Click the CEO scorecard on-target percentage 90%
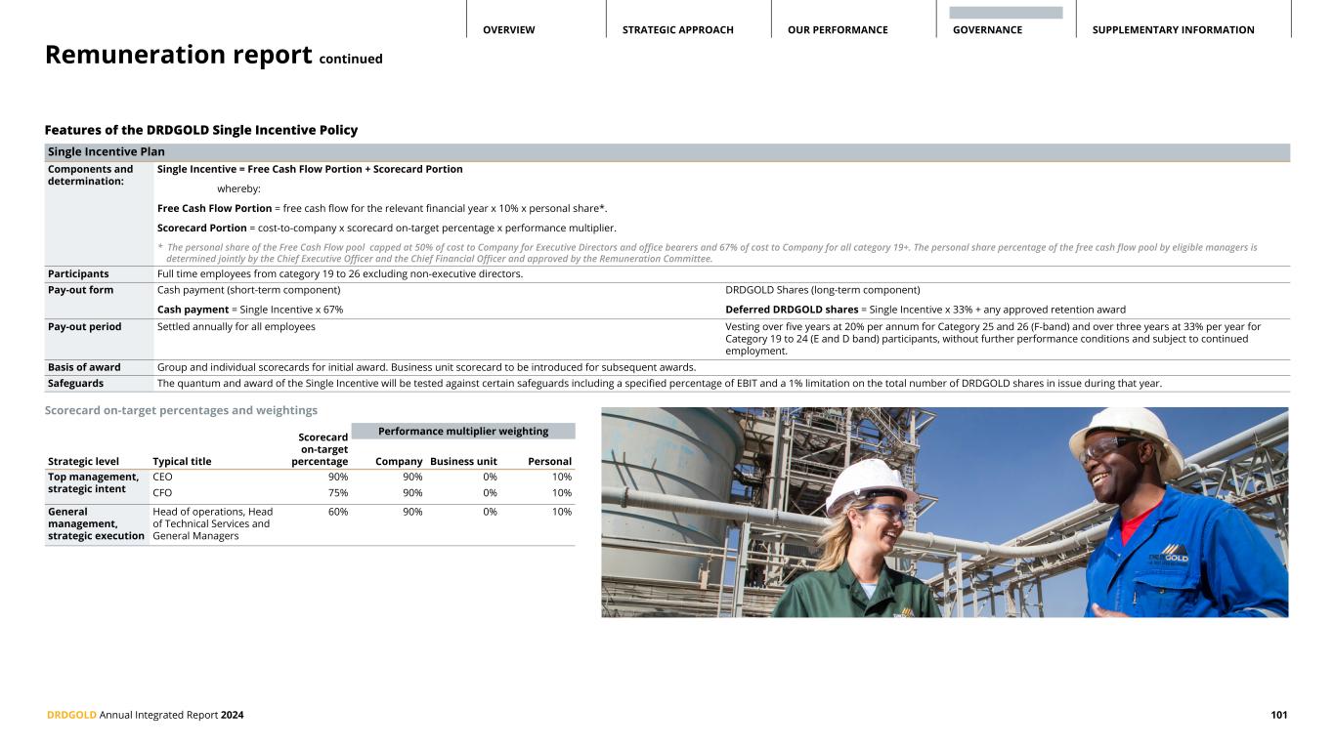1334x749 pixels. click(x=335, y=477)
